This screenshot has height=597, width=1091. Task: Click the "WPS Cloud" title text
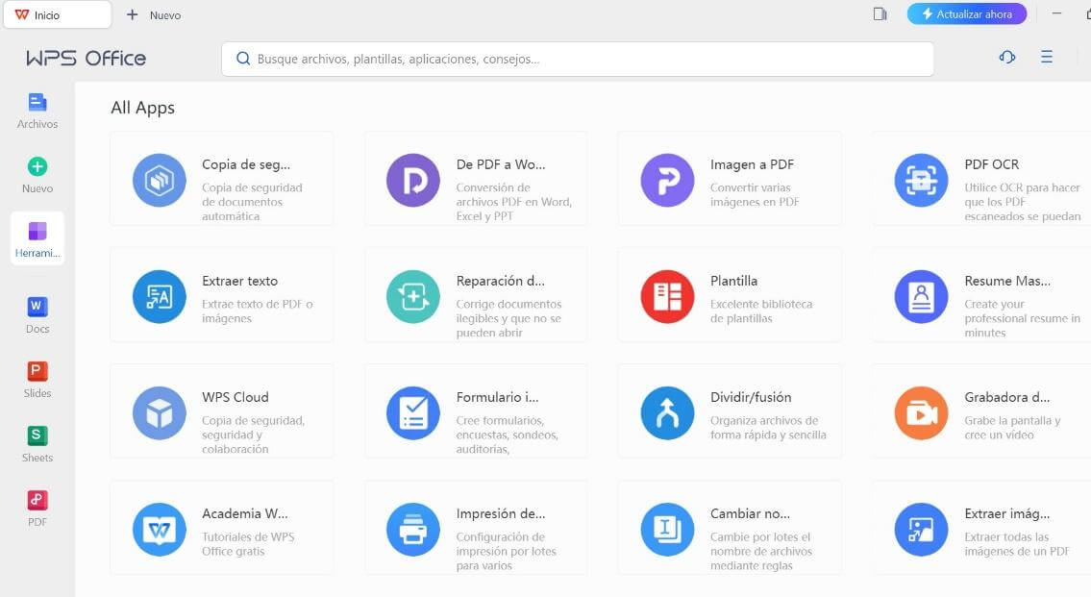pyautogui.click(x=236, y=397)
